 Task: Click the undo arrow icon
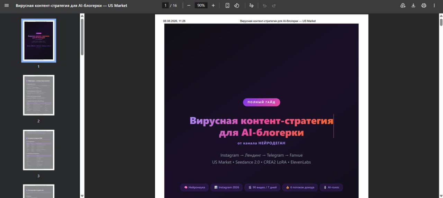(265, 6)
